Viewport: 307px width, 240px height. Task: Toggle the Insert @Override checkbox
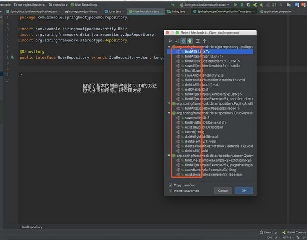coord(170,191)
